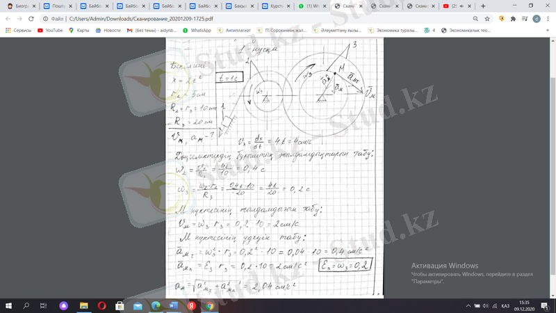Go back to the previous page
This screenshot has height=313, width=556.
[x=8, y=19]
